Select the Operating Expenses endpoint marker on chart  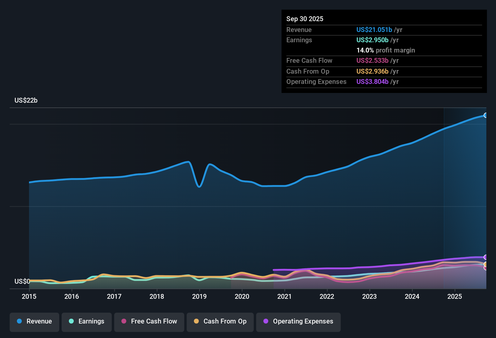point(485,257)
